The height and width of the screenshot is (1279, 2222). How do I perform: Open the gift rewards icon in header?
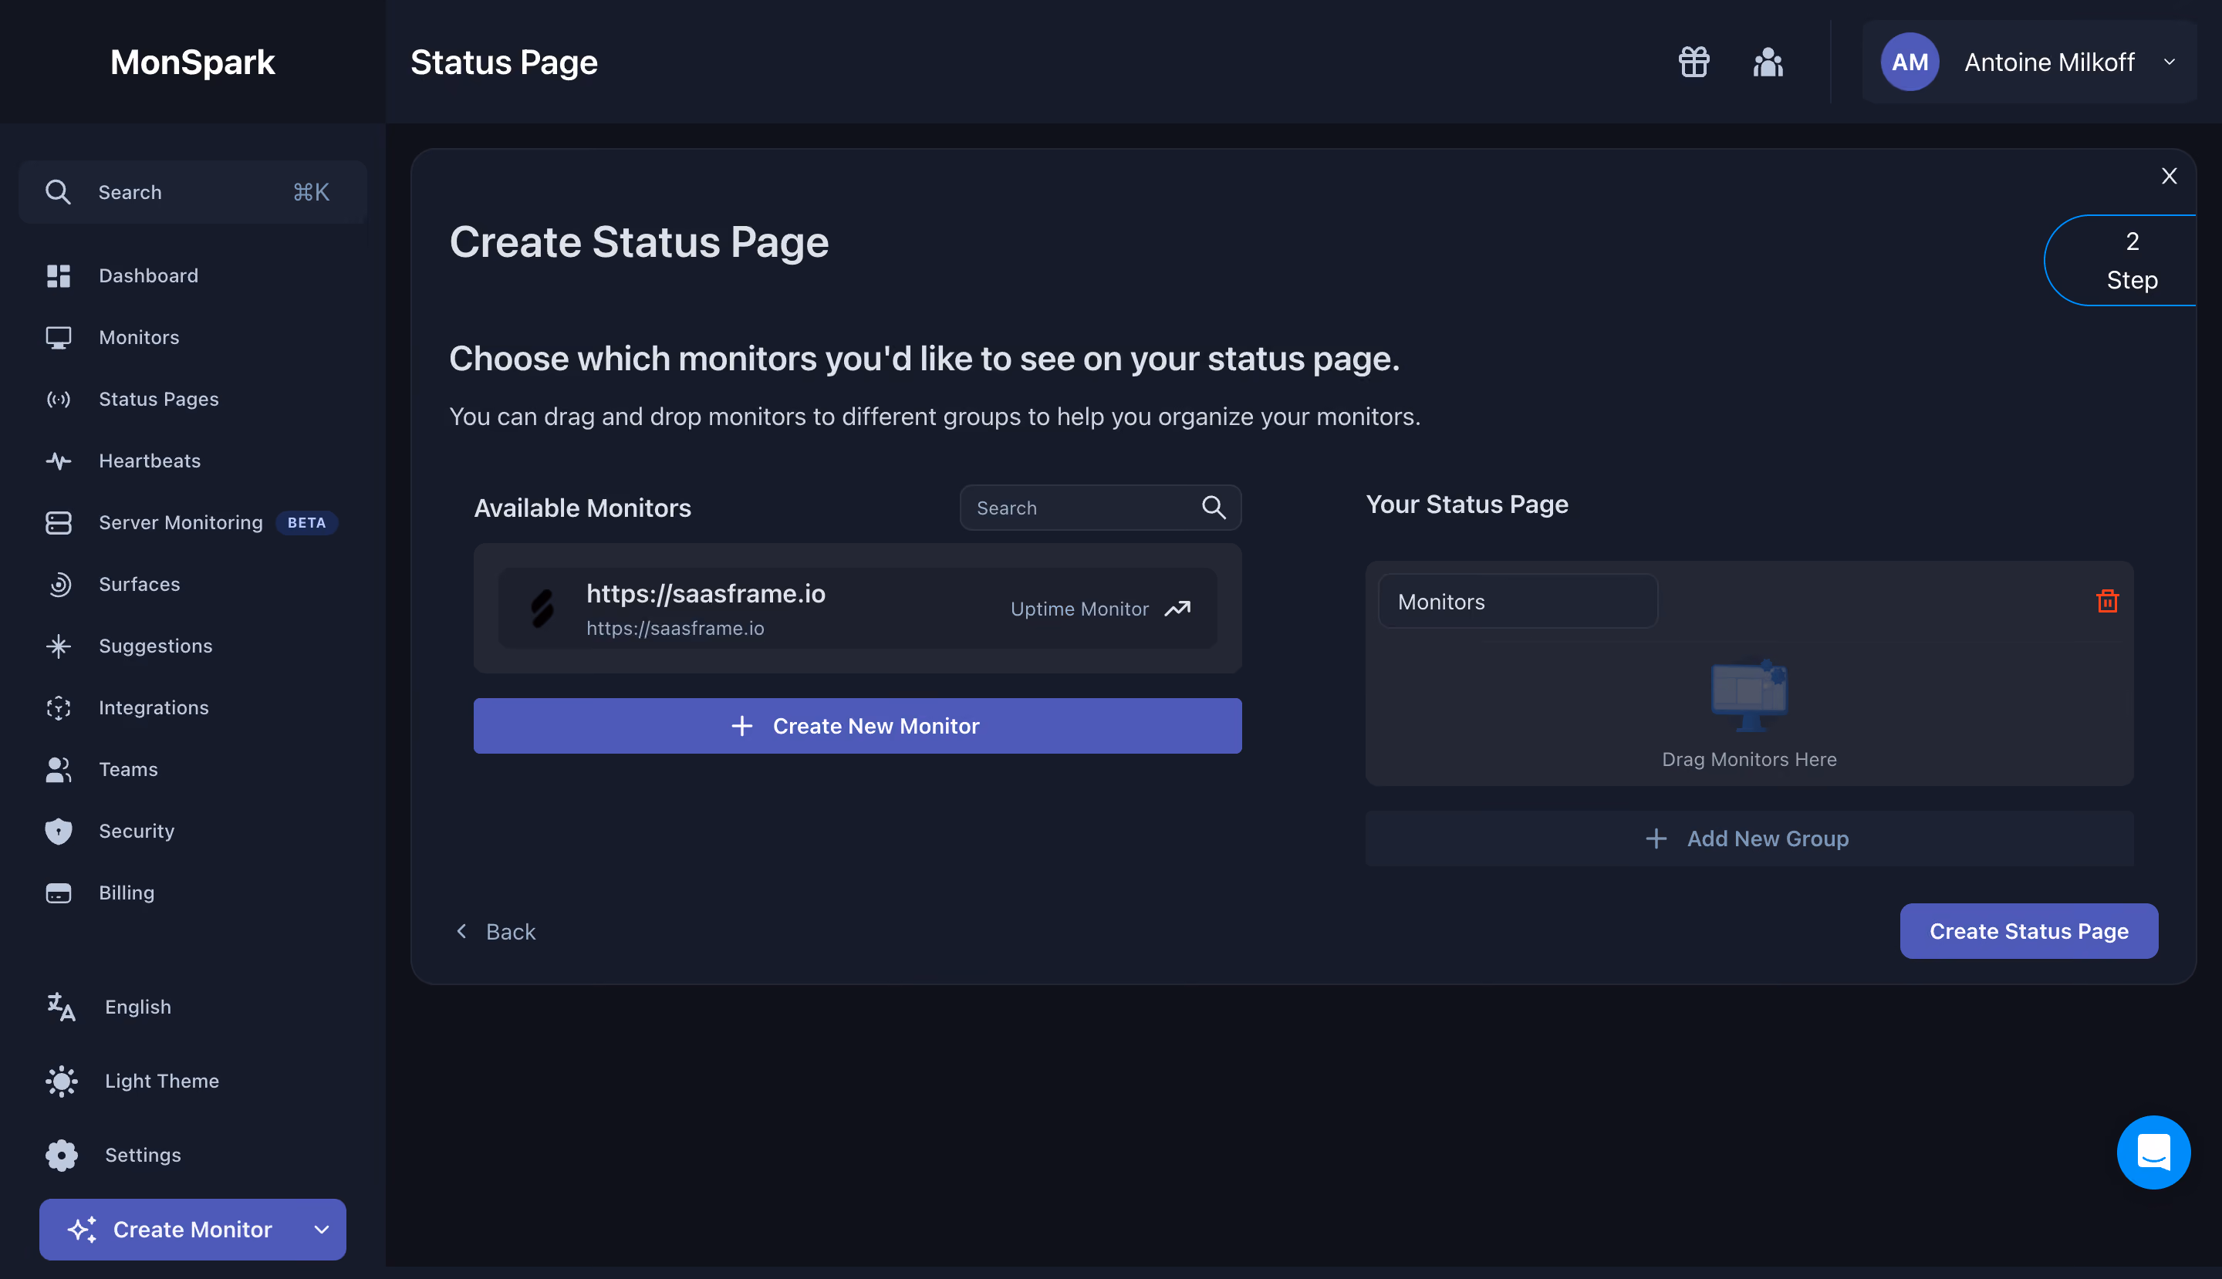tap(1693, 62)
